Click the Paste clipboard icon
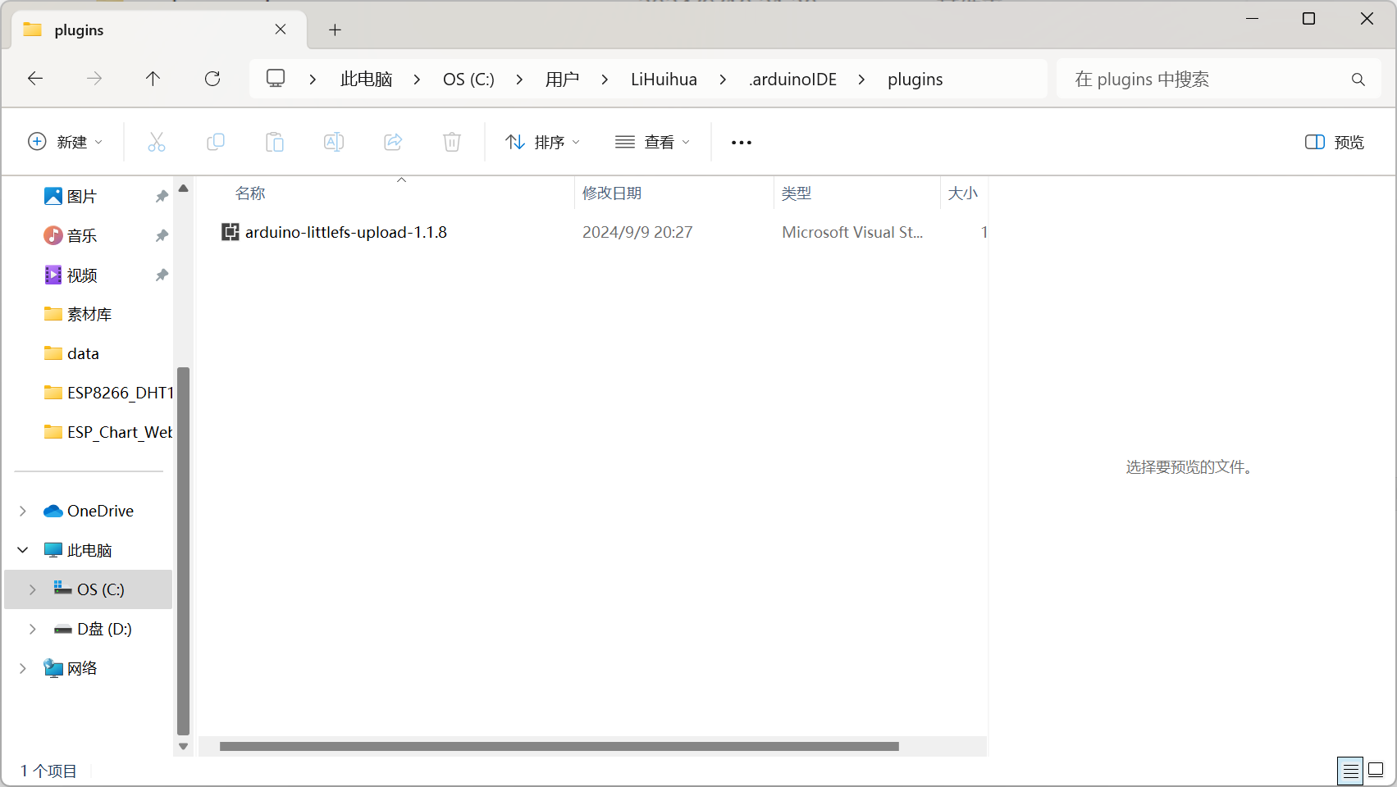 275,142
